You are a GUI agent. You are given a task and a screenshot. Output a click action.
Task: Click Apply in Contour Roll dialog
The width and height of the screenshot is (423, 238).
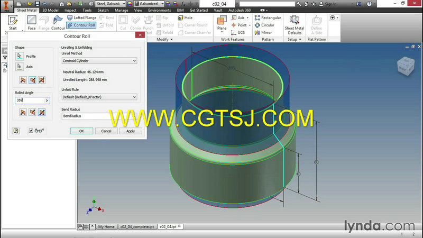tap(131, 131)
